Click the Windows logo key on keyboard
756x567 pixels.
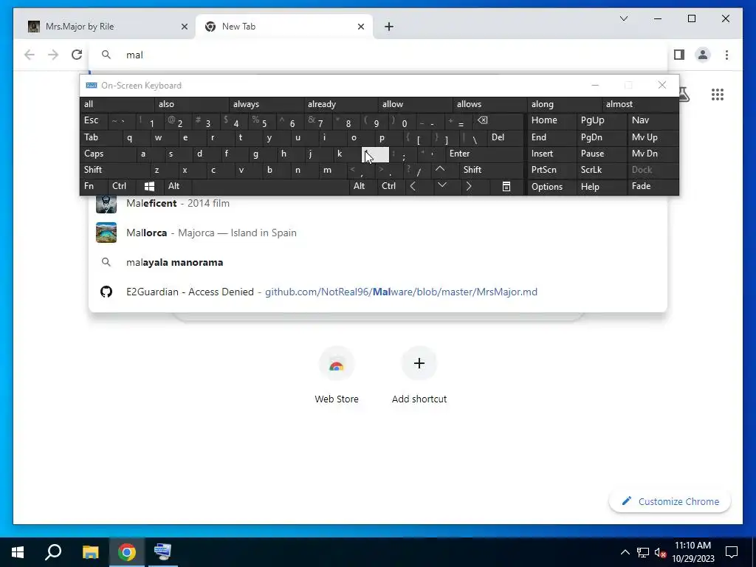[x=149, y=186]
